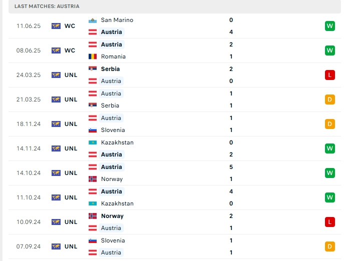
Task: Click the orange D badge for 21.03.25
Action: (330, 99)
